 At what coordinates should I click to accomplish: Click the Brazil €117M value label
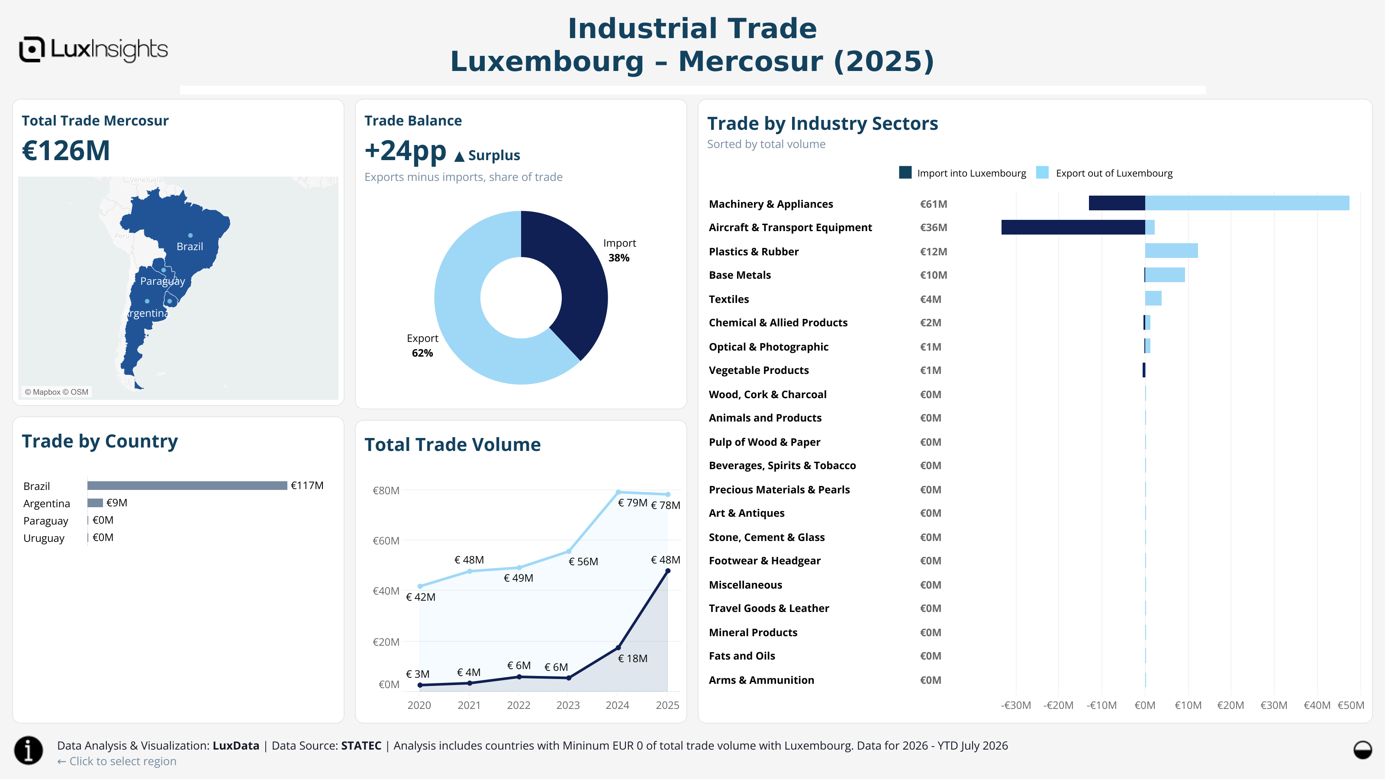pos(307,486)
